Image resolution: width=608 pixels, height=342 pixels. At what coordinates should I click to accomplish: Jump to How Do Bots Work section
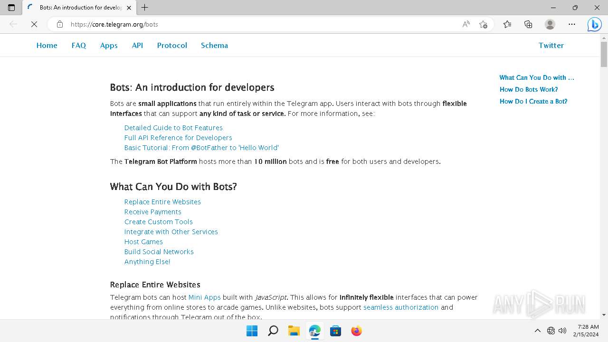(529, 89)
